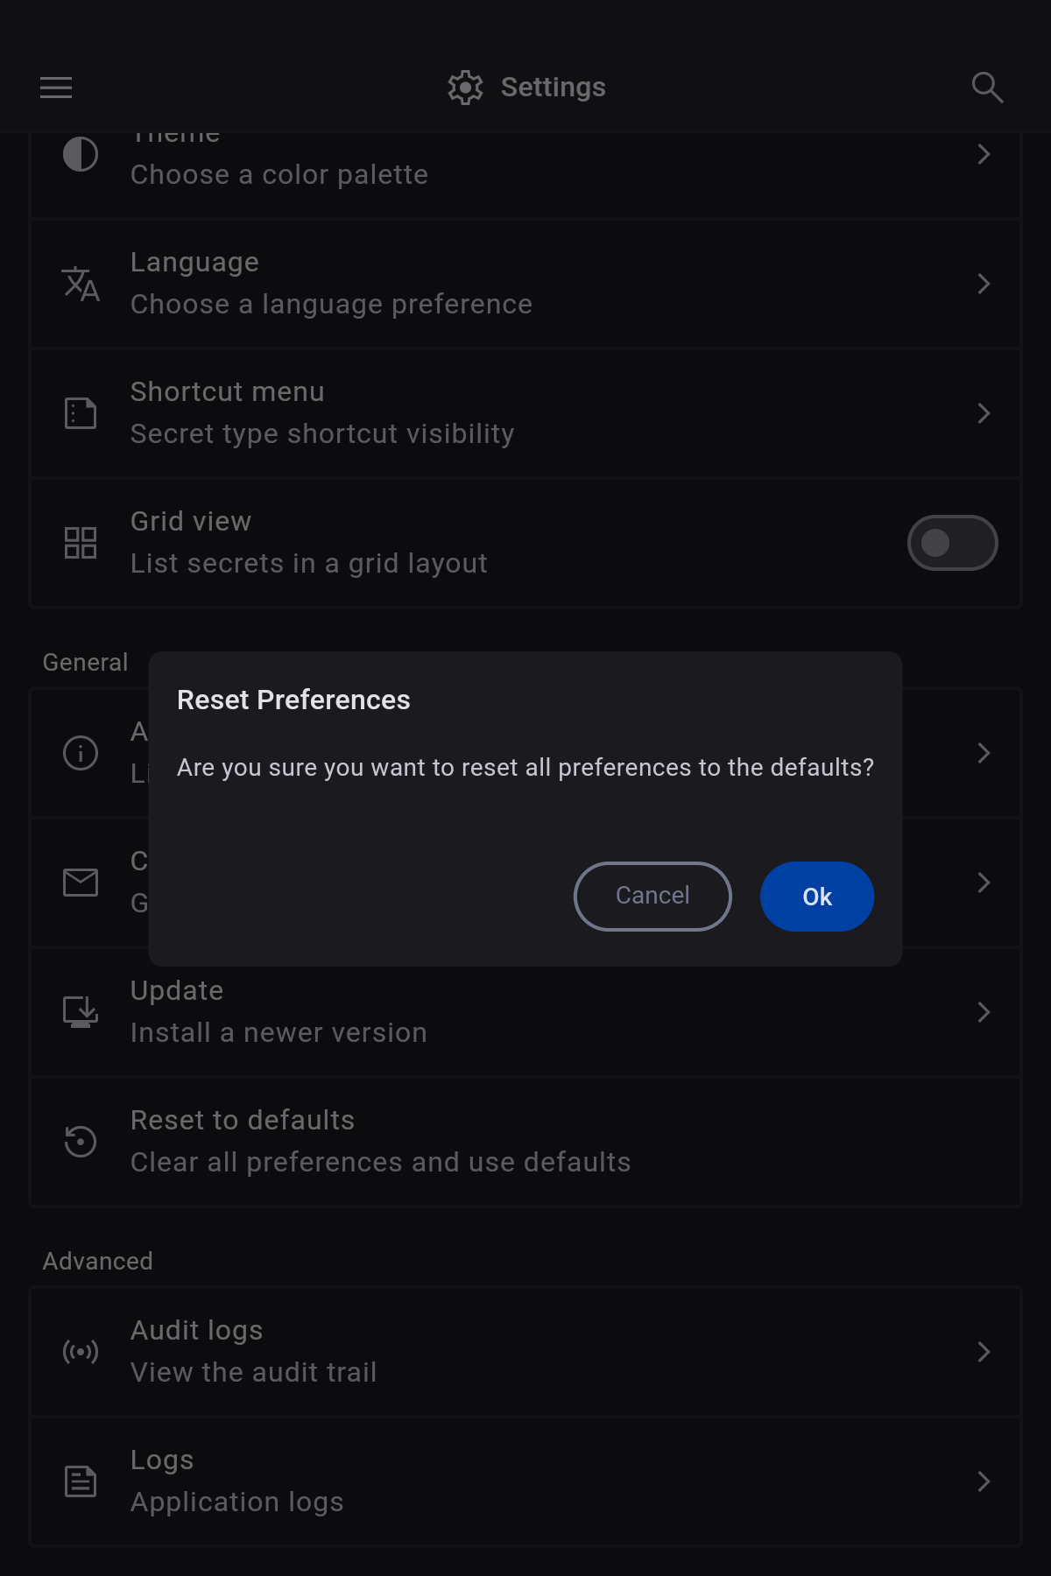This screenshot has height=1576, width=1051.
Task: Click the Shortcut menu note icon
Action: pos(81,413)
